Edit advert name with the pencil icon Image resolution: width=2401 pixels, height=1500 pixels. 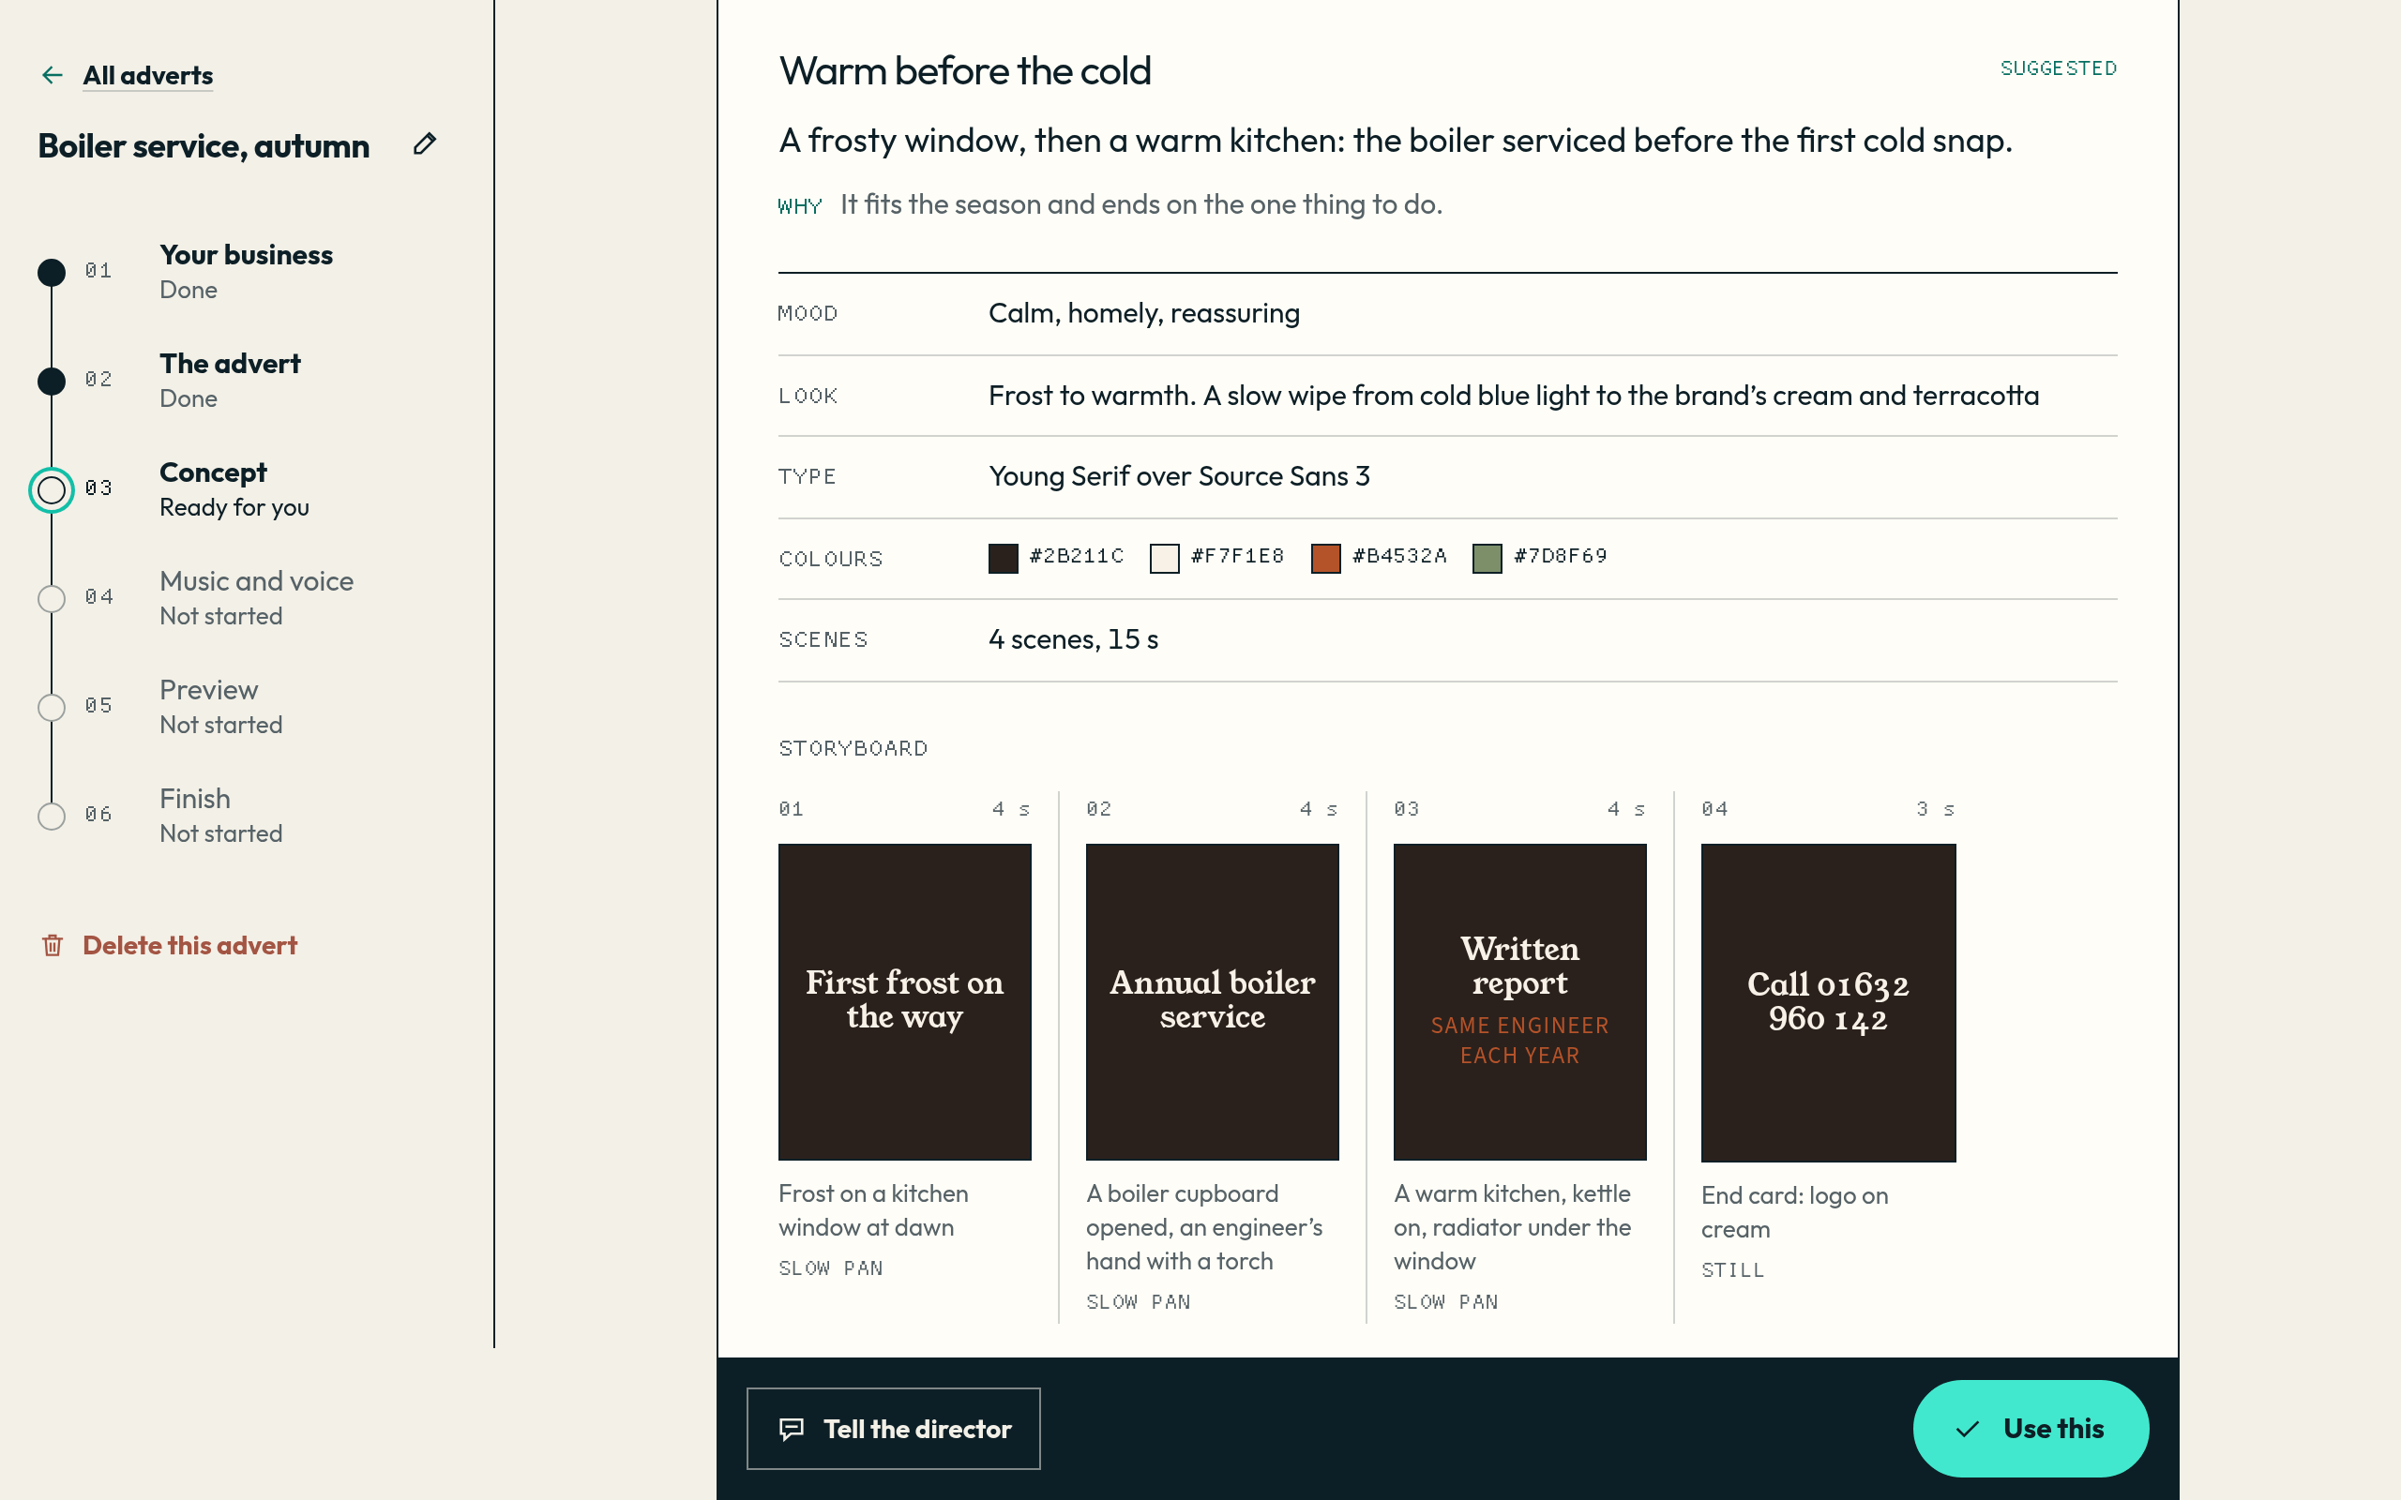click(x=425, y=144)
